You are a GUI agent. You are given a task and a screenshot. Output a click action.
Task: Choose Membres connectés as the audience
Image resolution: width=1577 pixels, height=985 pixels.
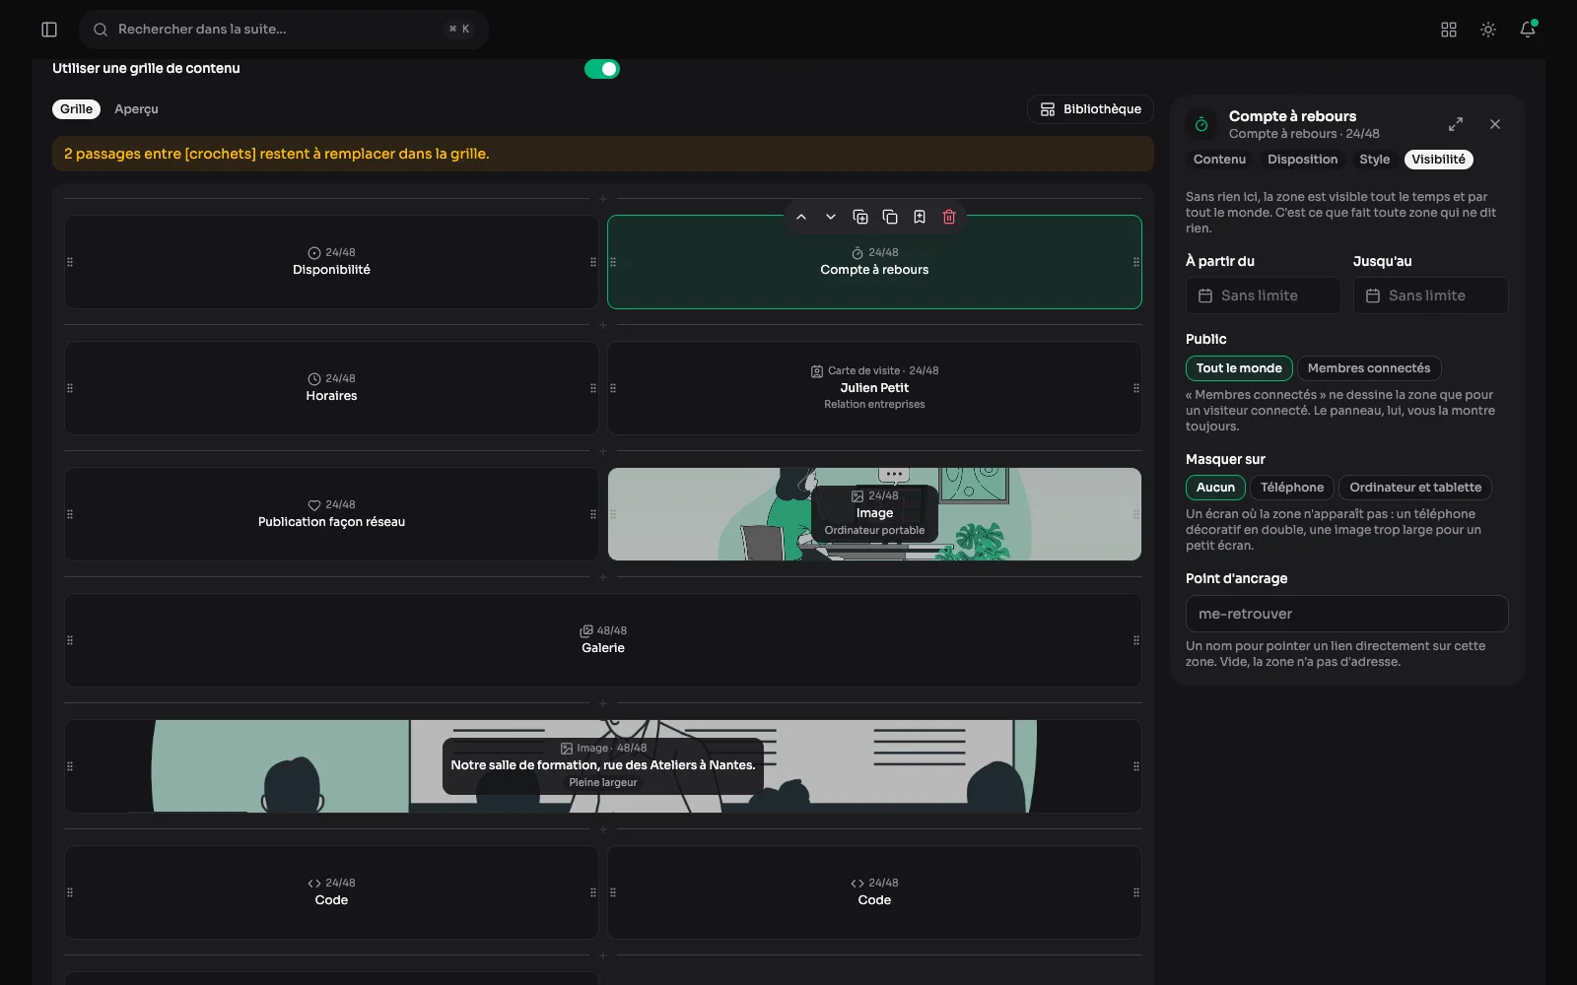[1369, 368]
